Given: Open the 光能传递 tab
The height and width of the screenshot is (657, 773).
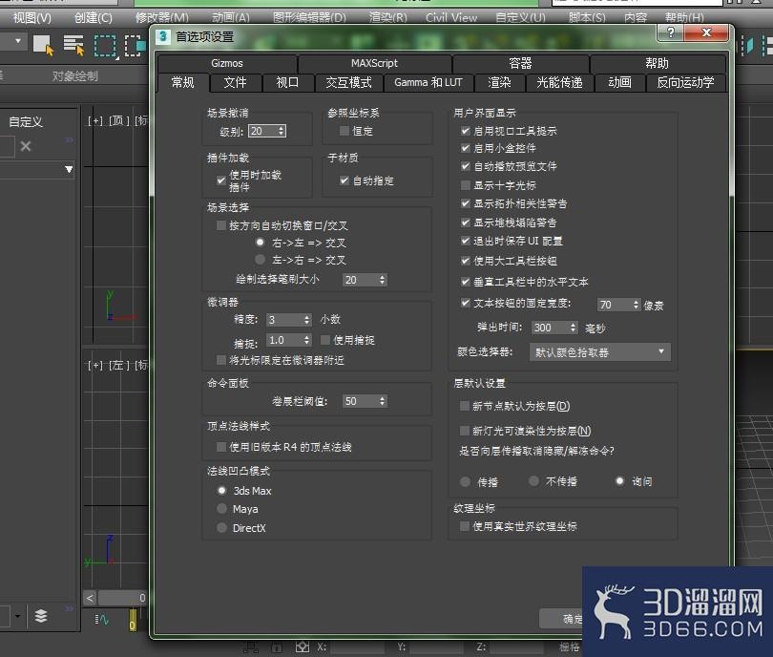Looking at the screenshot, I should pyautogui.click(x=559, y=82).
